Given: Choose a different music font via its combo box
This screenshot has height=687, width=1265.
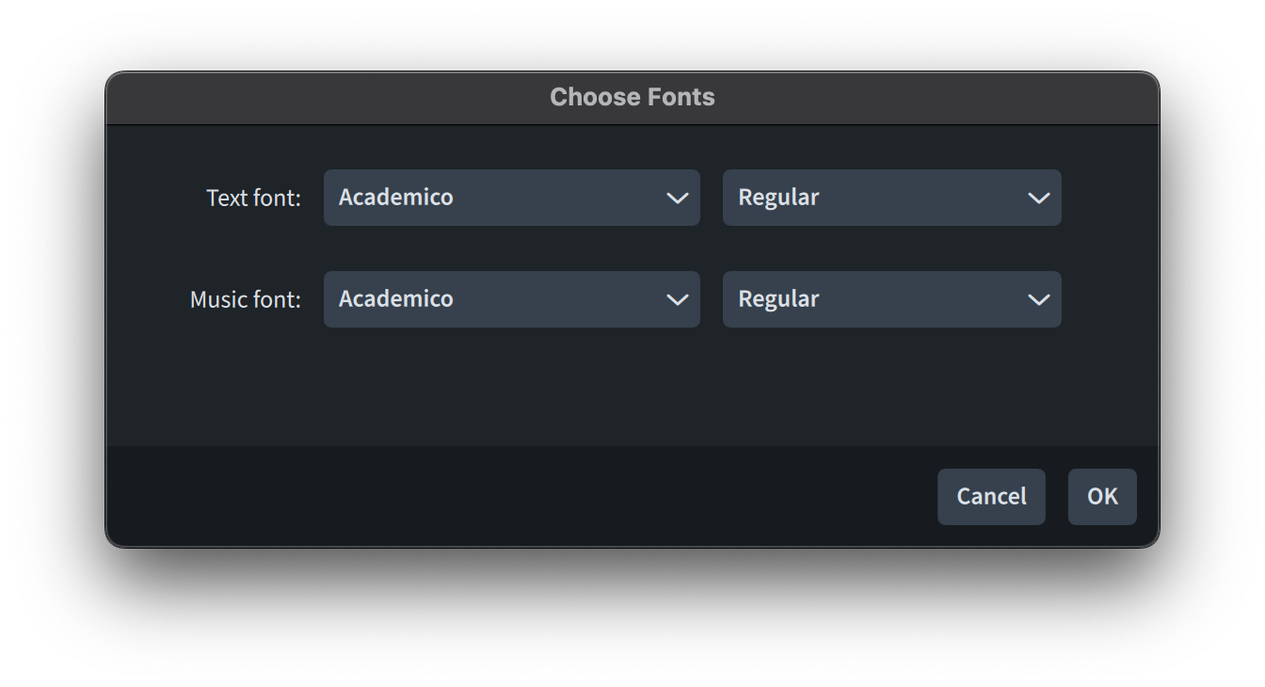Looking at the screenshot, I should coord(511,298).
